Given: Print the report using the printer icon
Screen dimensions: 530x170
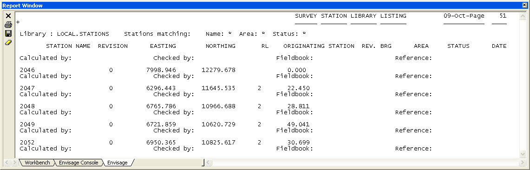Looking at the screenshot, I should 8,25.
